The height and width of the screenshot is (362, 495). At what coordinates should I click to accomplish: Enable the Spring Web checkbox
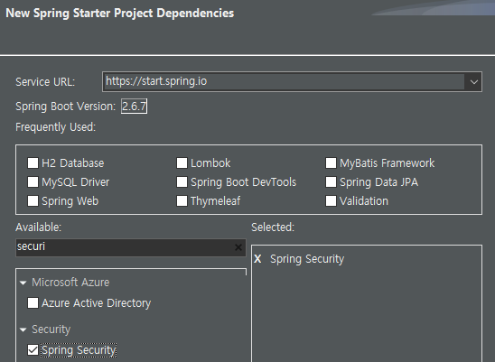pyautogui.click(x=33, y=201)
